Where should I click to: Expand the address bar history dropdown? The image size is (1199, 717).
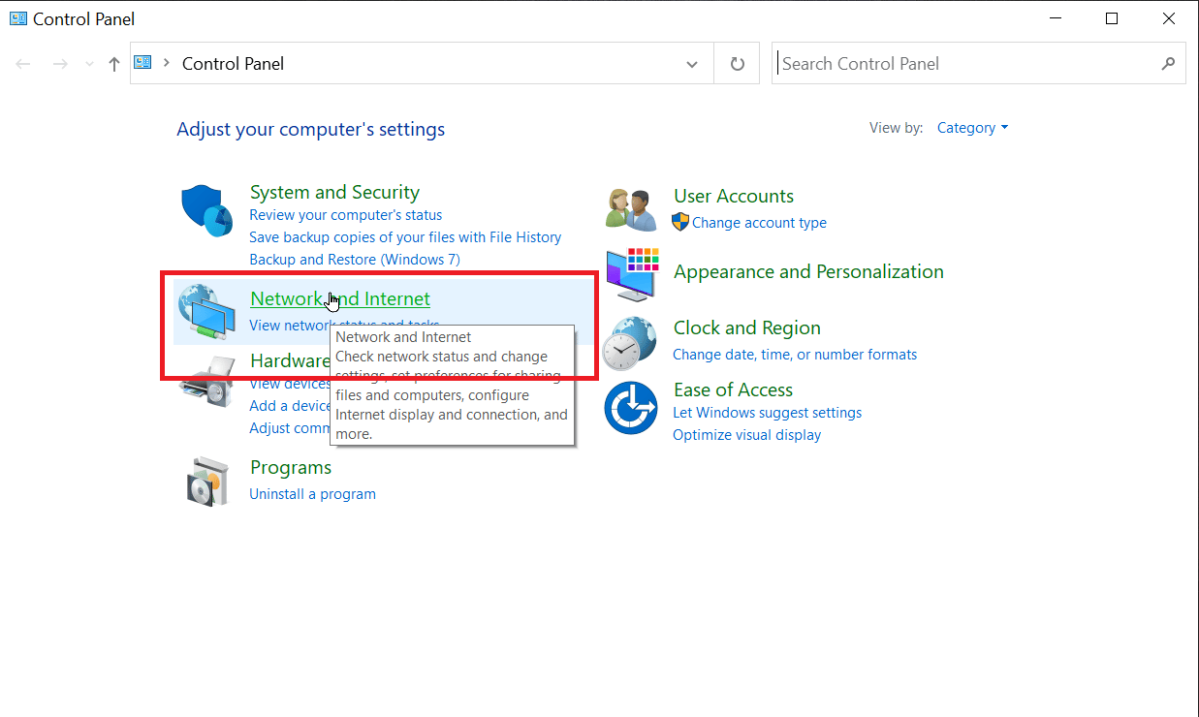tap(692, 64)
